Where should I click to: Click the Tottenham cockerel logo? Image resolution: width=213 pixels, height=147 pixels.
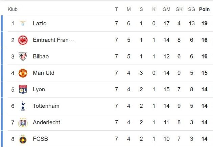click(x=23, y=106)
